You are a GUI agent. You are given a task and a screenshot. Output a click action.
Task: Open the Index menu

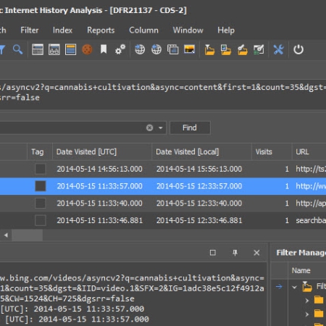[62, 30]
